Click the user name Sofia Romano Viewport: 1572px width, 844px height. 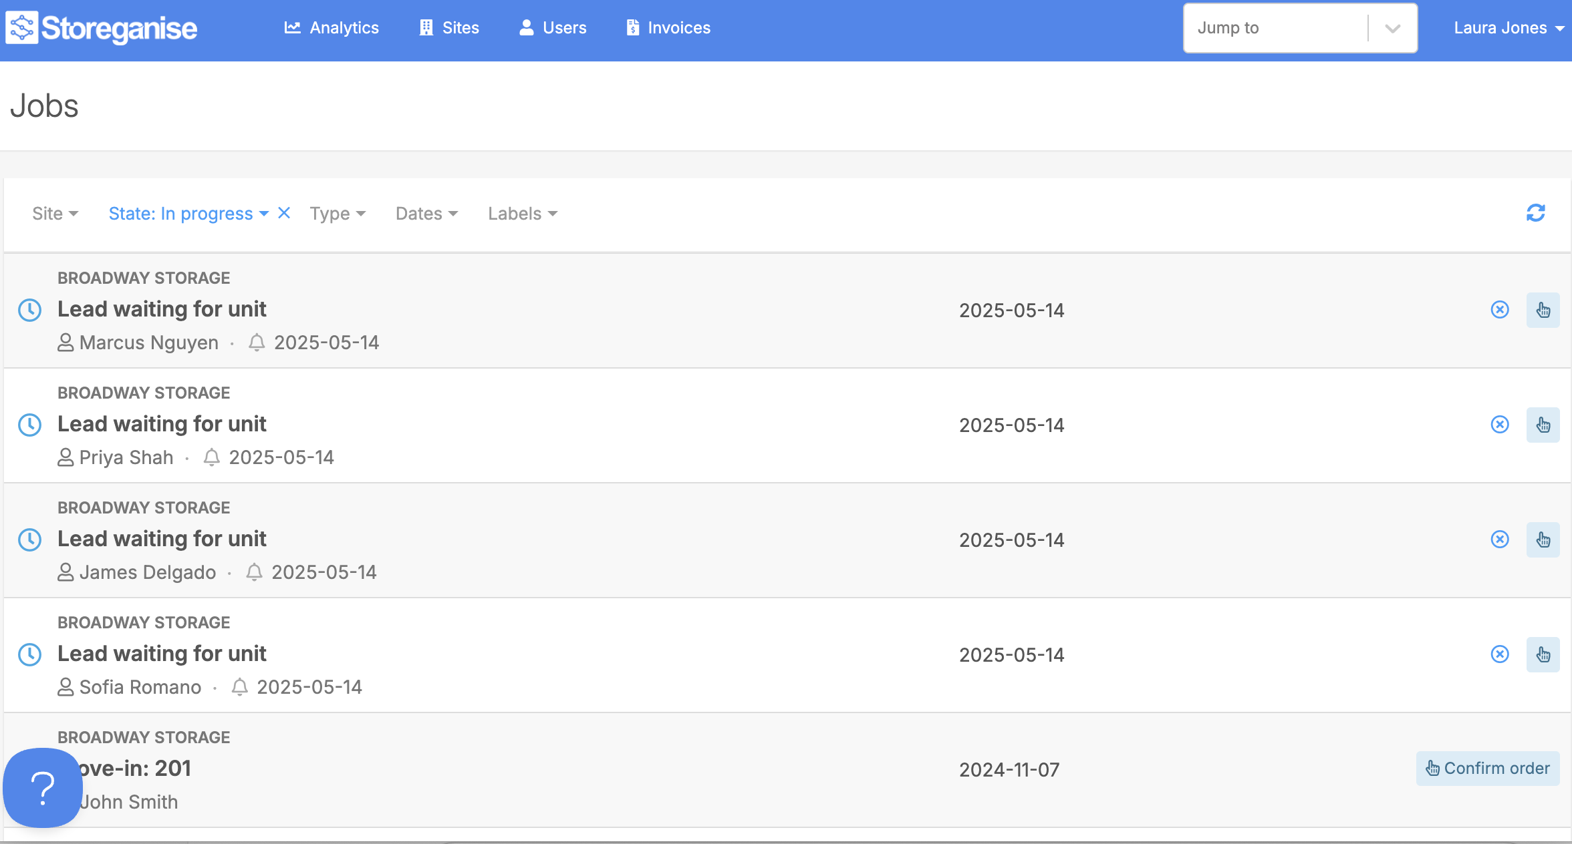(x=140, y=687)
